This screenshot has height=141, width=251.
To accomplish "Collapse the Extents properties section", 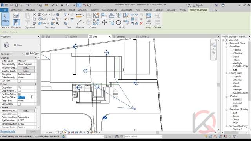I will [35, 84].
